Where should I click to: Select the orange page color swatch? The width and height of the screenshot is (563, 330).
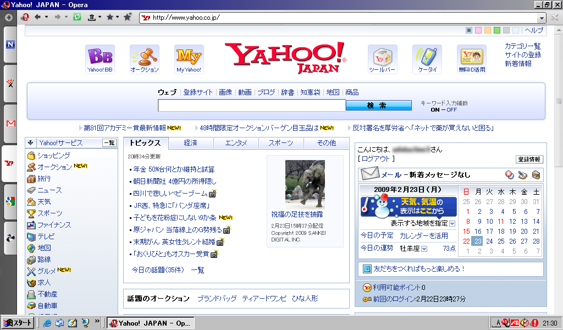click(x=488, y=30)
